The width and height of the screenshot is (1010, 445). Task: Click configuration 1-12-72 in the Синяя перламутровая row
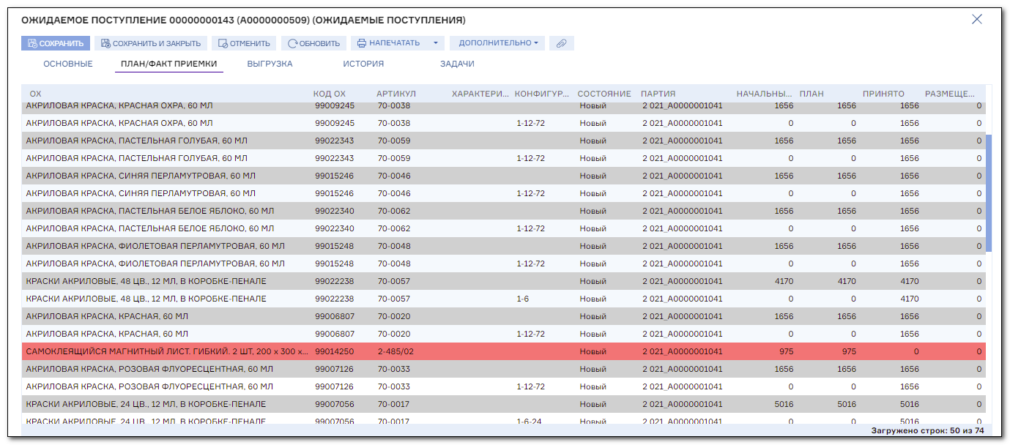(x=531, y=193)
